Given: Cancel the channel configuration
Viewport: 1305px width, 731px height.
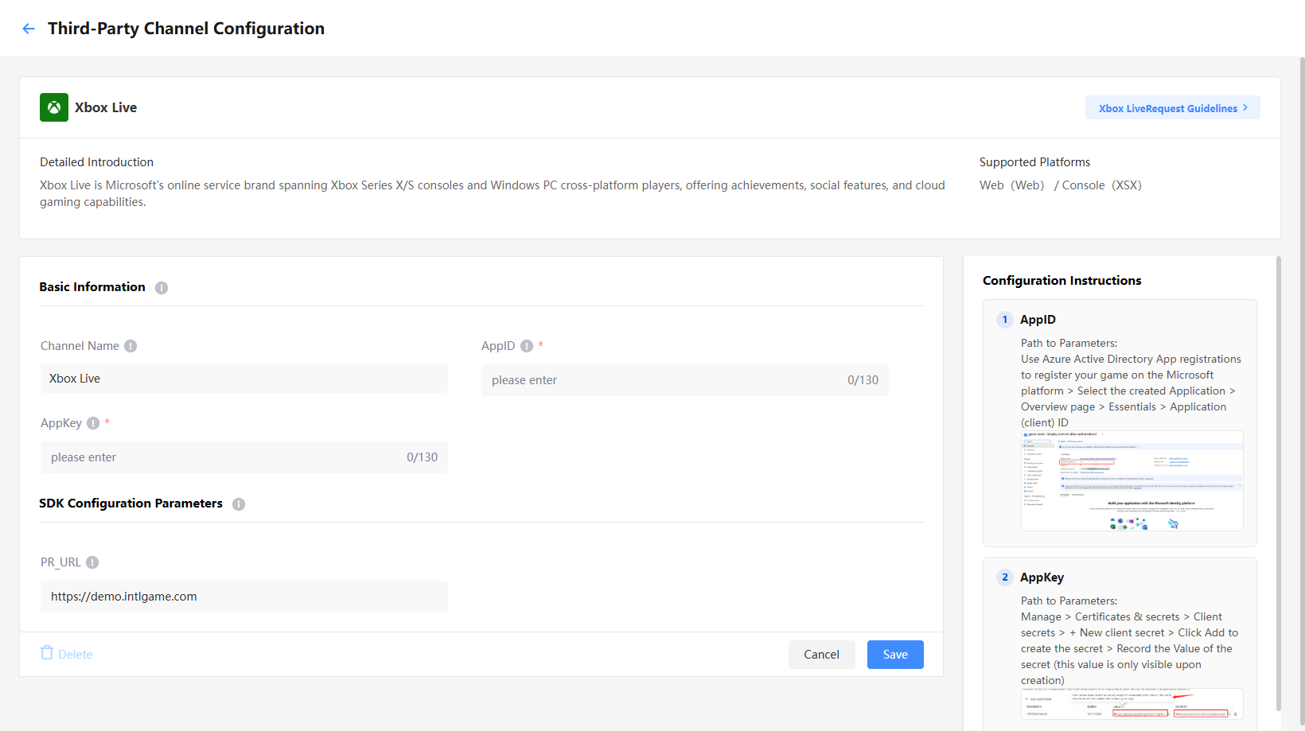Looking at the screenshot, I should (x=822, y=655).
